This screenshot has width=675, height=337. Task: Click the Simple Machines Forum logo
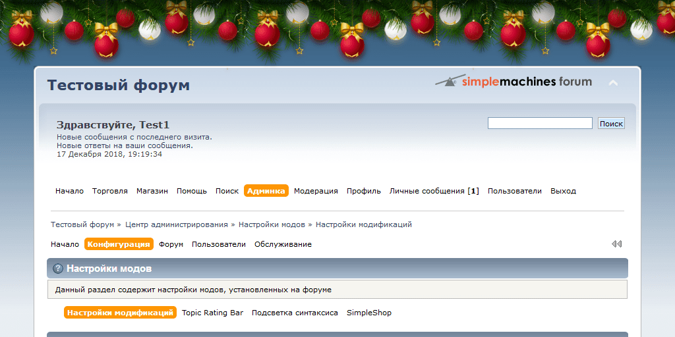(514, 82)
